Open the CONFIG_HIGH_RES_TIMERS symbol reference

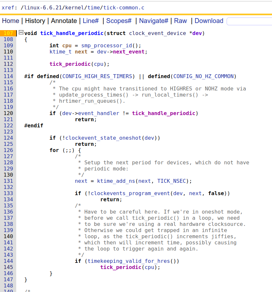[x=97, y=76]
